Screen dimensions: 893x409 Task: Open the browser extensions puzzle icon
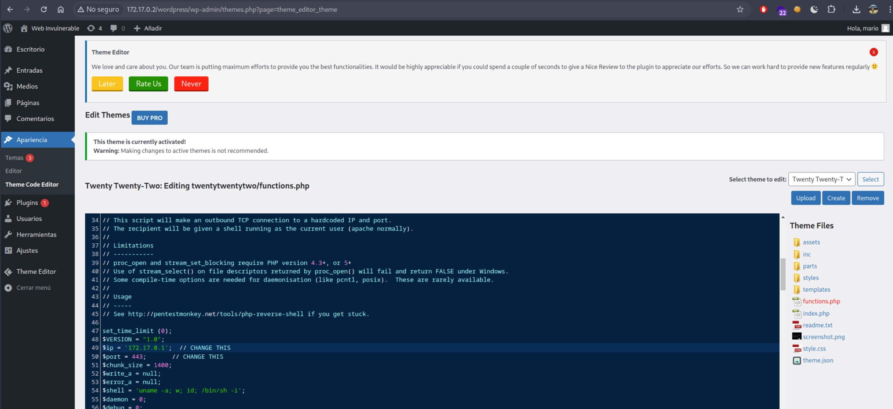tap(831, 9)
